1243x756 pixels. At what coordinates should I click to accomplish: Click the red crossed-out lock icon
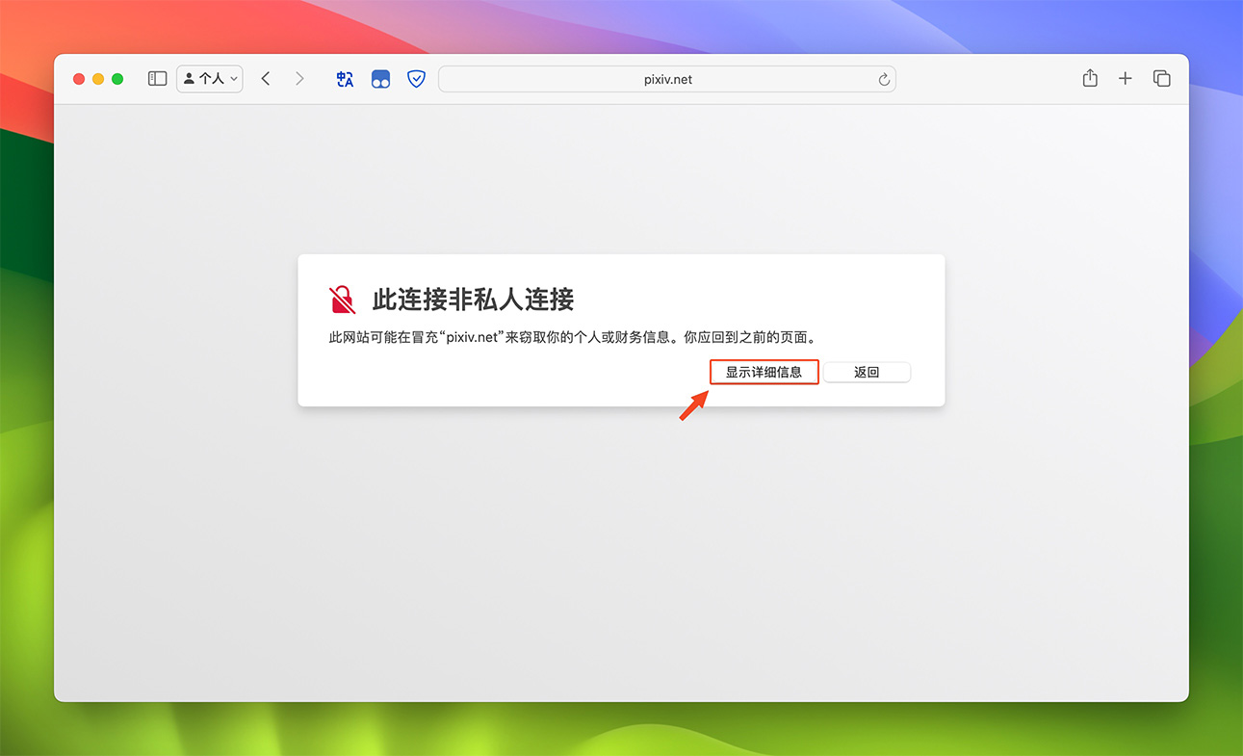click(x=342, y=300)
